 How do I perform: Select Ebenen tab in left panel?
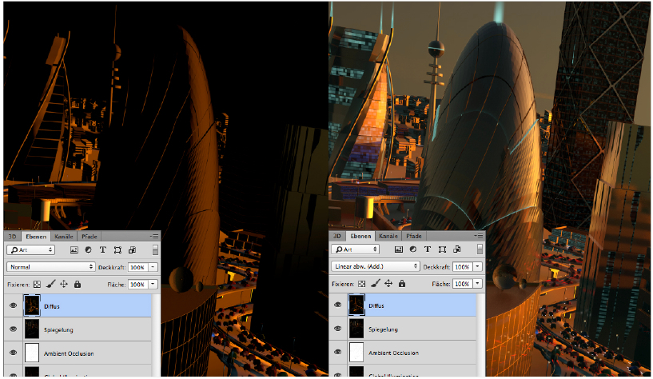point(36,237)
